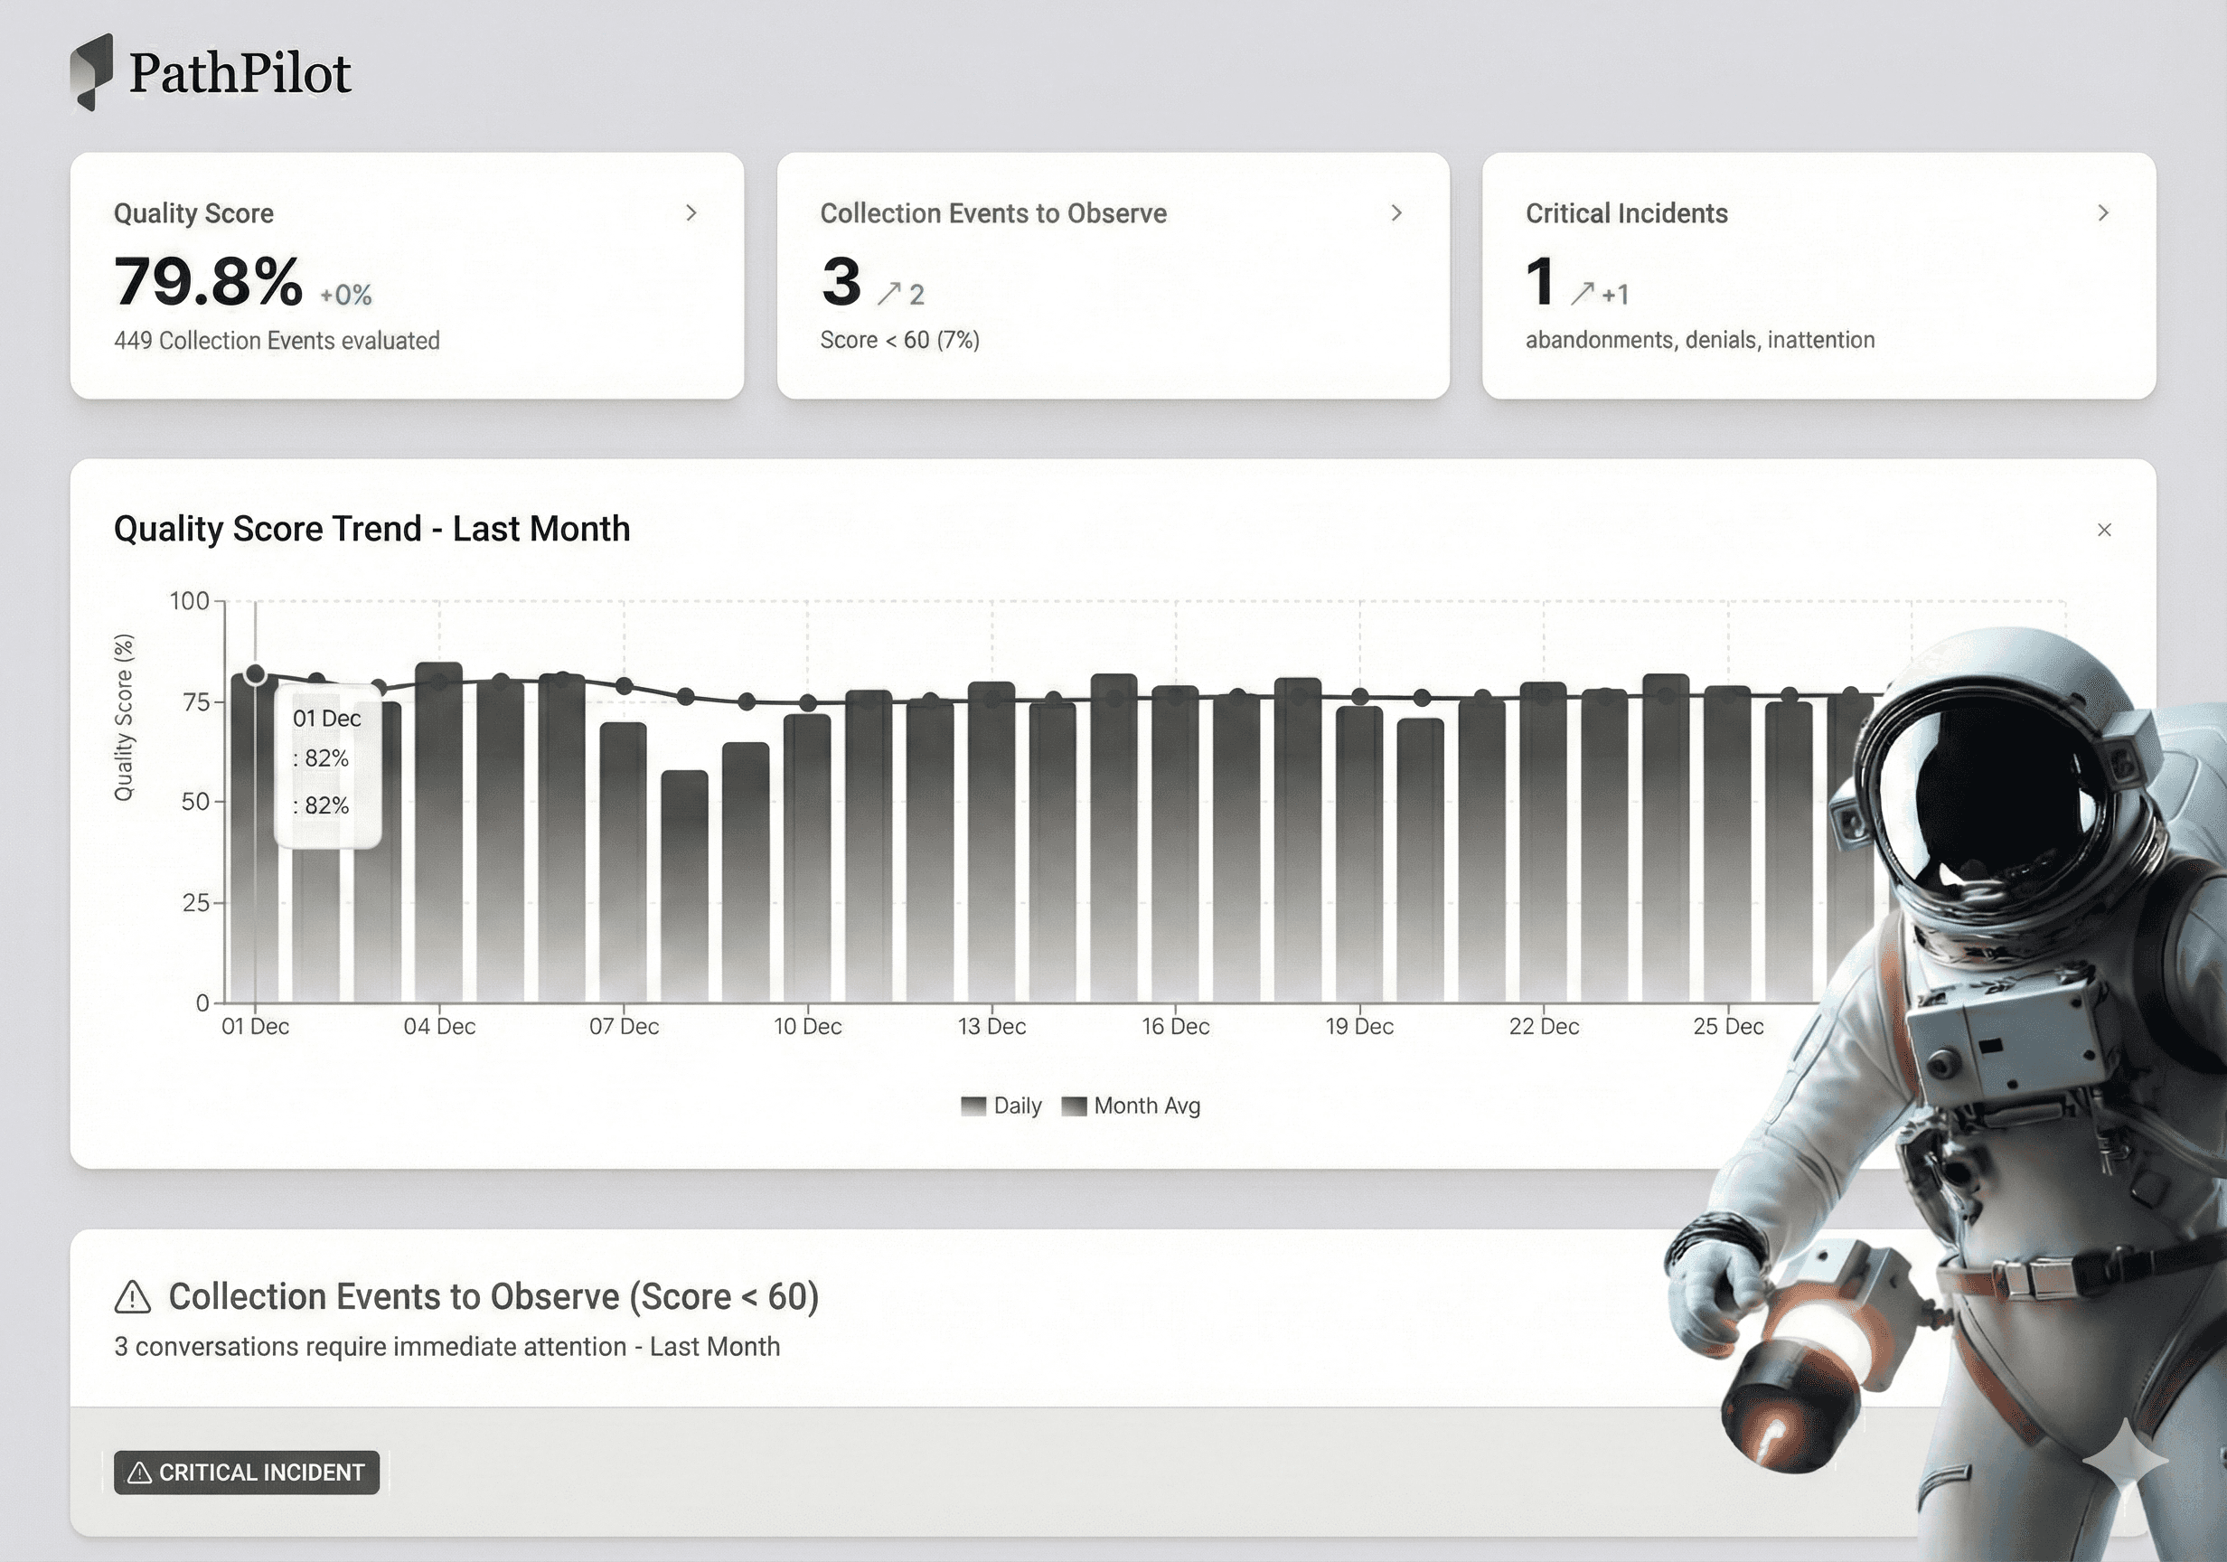2227x1562 pixels.
Task: Close the Quality Score Trend panel
Action: pyautogui.click(x=2103, y=530)
